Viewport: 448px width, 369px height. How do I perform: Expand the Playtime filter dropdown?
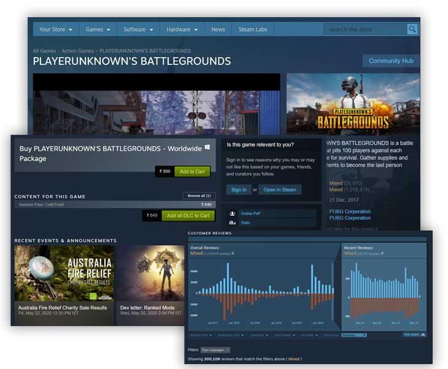(309, 335)
